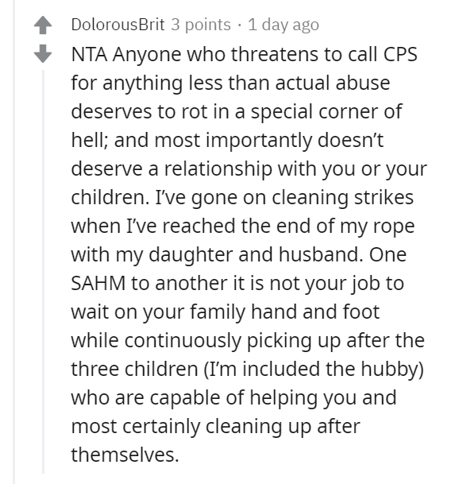Click the phrase 'daughter and husband' in text
Image resolution: width=459 pixels, height=484 pixels.
[256, 255]
